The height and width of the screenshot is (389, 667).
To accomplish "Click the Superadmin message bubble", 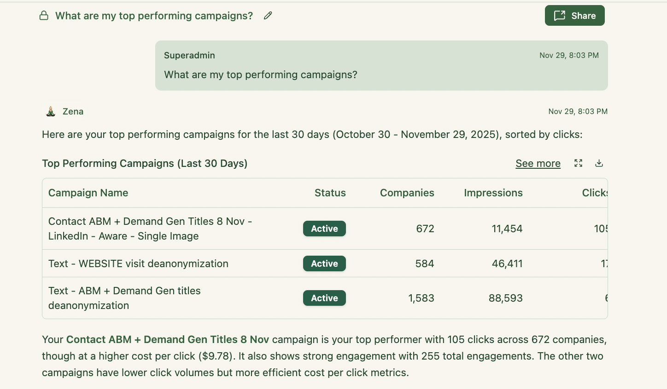I will [x=381, y=65].
